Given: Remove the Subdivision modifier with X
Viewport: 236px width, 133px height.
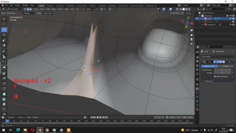Looking at the screenshot, I should (x=229, y=62).
